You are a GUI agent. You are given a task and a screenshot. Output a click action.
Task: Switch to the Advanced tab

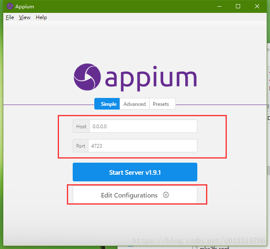click(x=135, y=104)
